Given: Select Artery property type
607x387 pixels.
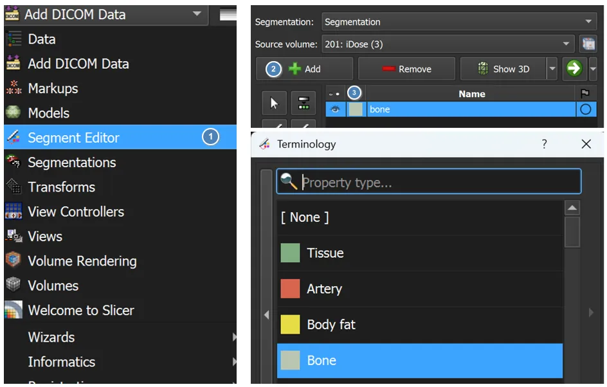Looking at the screenshot, I should (420, 289).
